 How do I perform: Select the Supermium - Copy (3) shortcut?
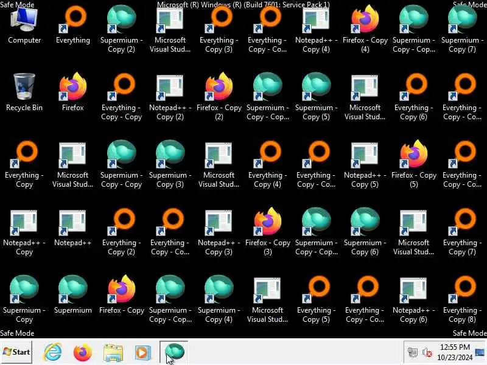point(170,164)
